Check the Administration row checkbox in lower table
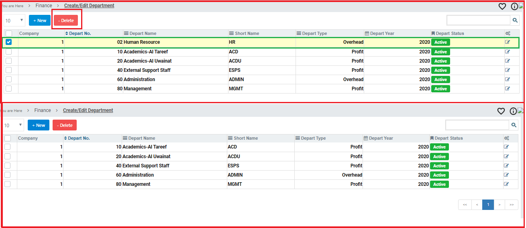Image resolution: width=526 pixels, height=228 pixels. [x=8, y=175]
